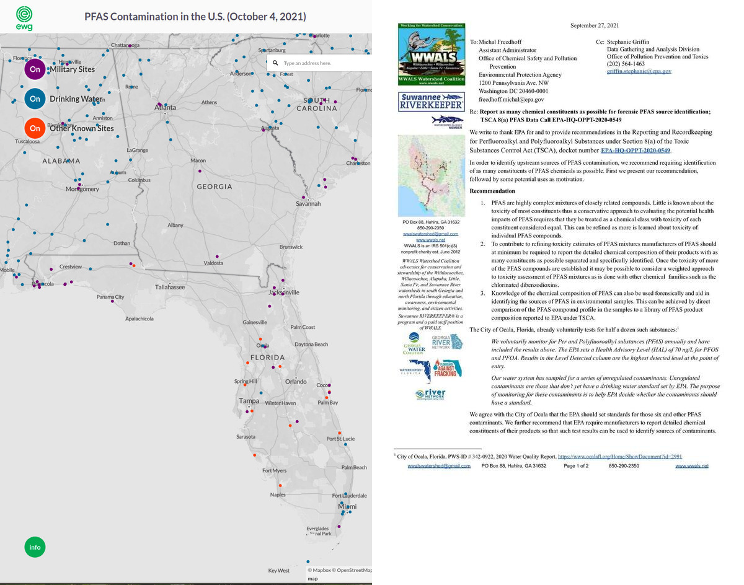This screenshot has width=744, height=585.
Task: Click the Waterkeepers Florida logo
Action: (x=415, y=370)
